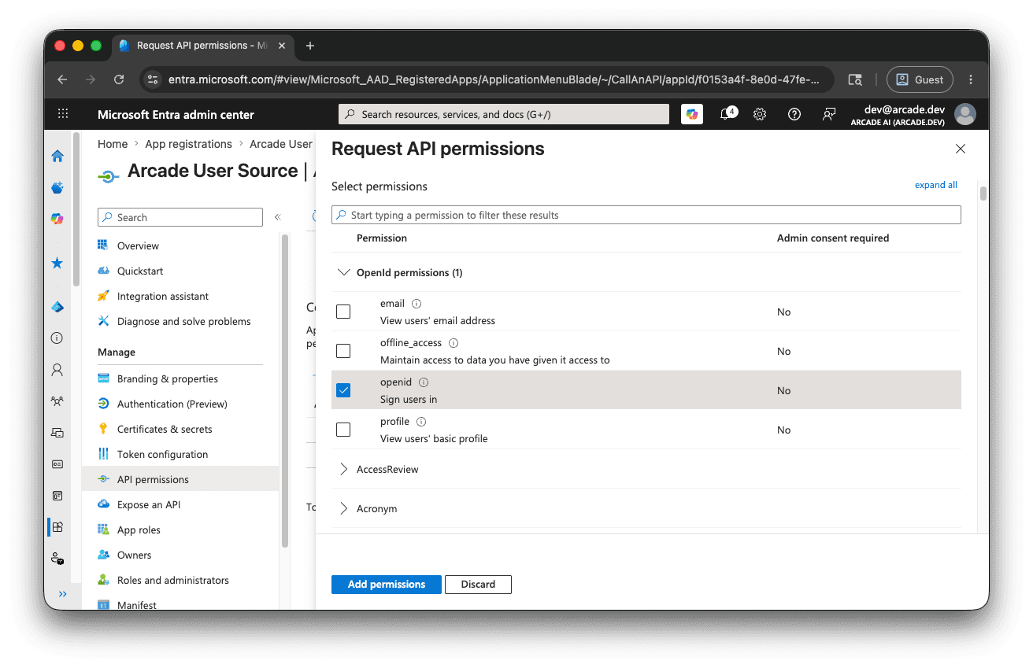The image size is (1033, 668).
Task: Expand left rail with double chevron
Action: pyautogui.click(x=63, y=594)
